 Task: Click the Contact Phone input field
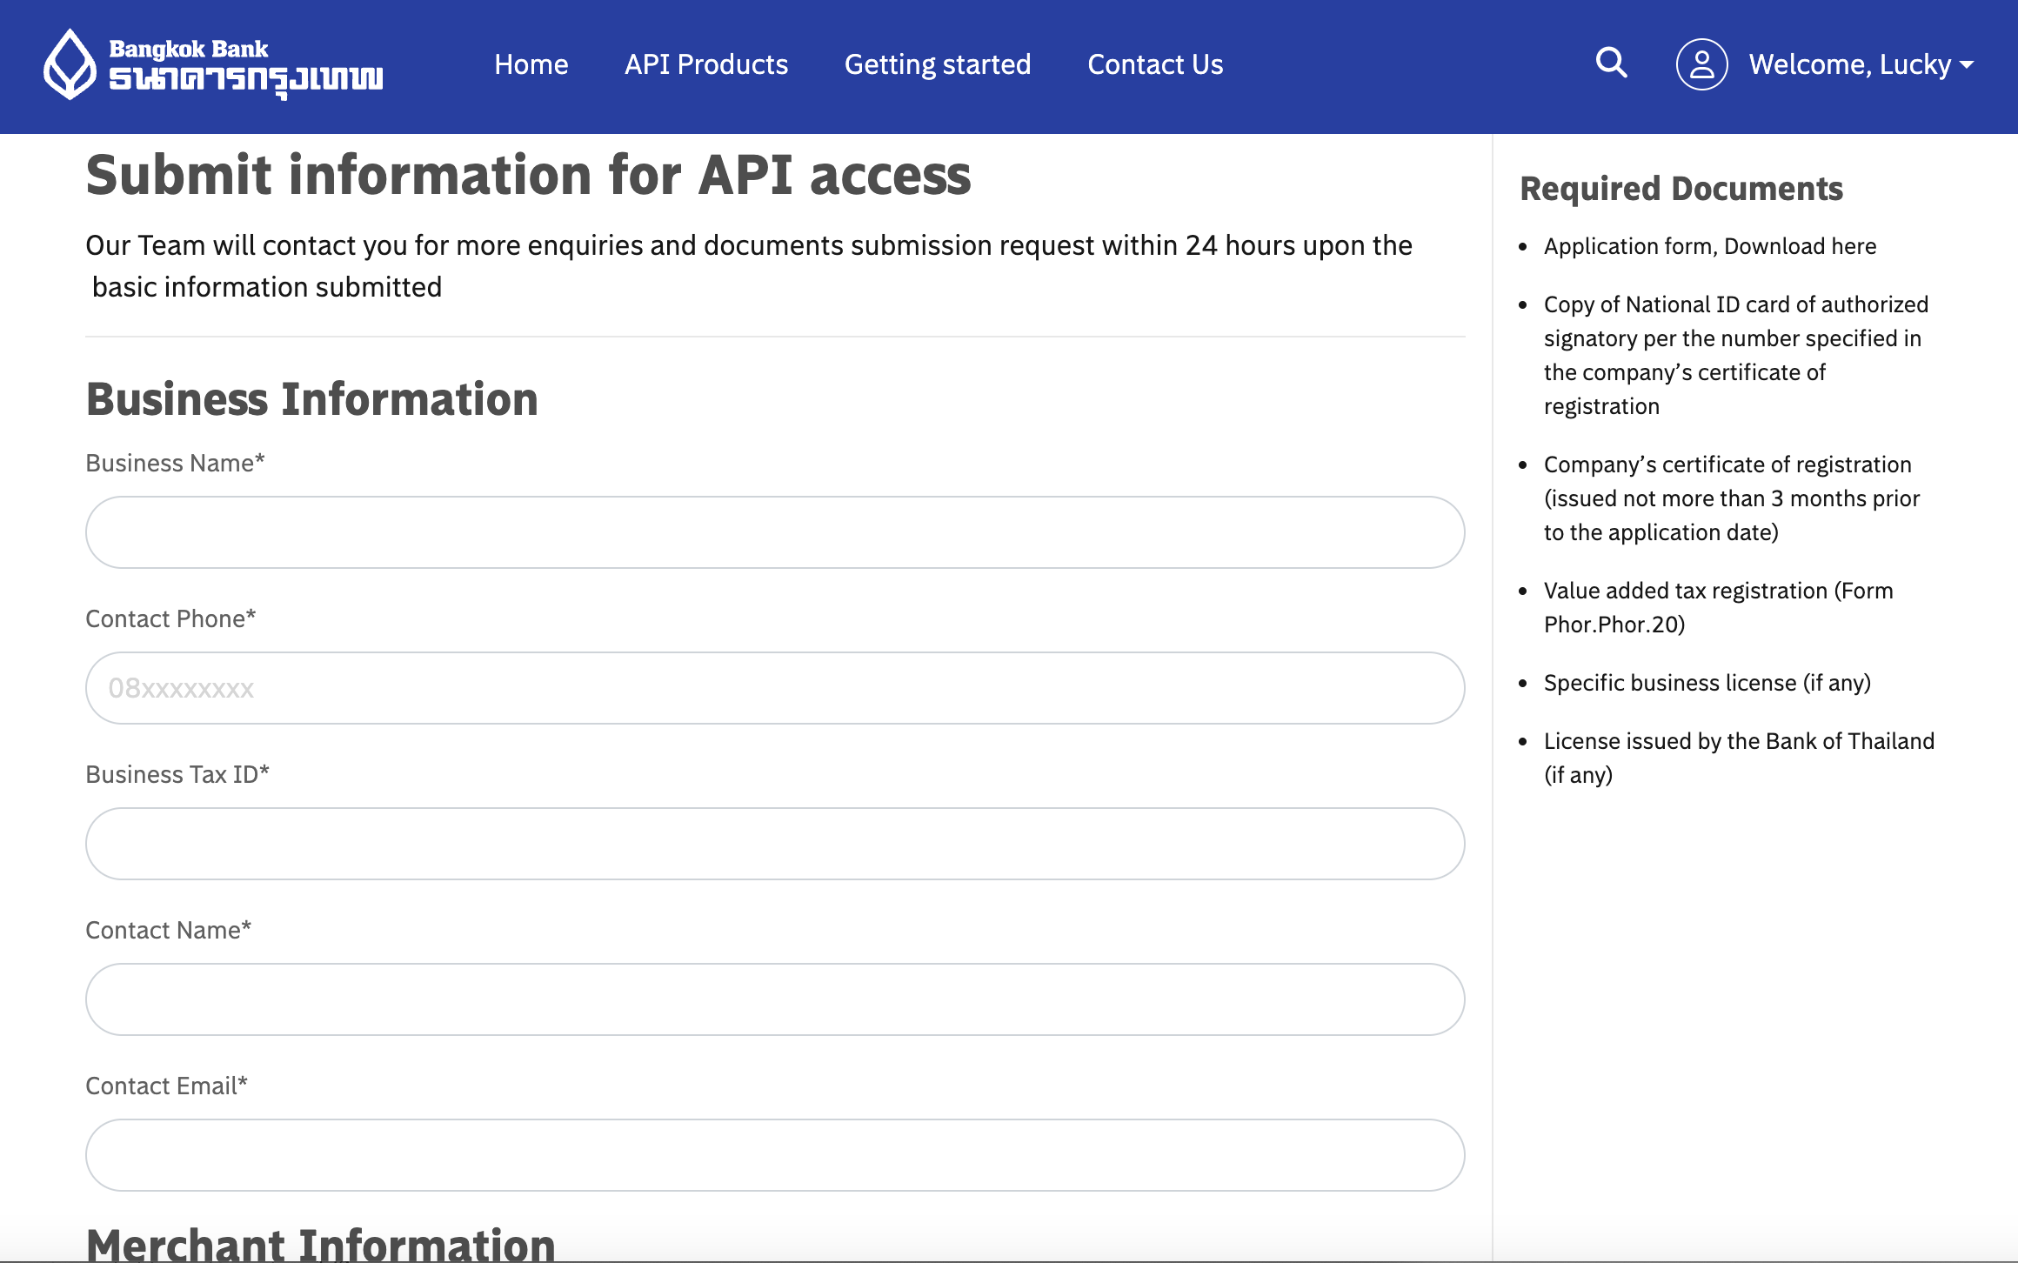coord(776,688)
